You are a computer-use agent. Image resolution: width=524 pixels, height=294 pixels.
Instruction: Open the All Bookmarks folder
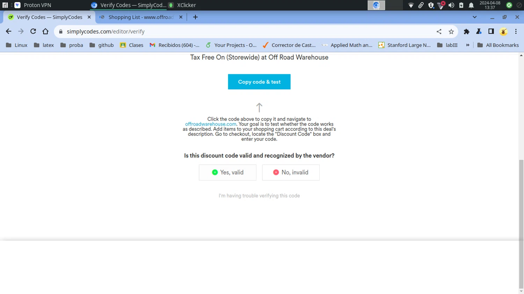[498, 45]
